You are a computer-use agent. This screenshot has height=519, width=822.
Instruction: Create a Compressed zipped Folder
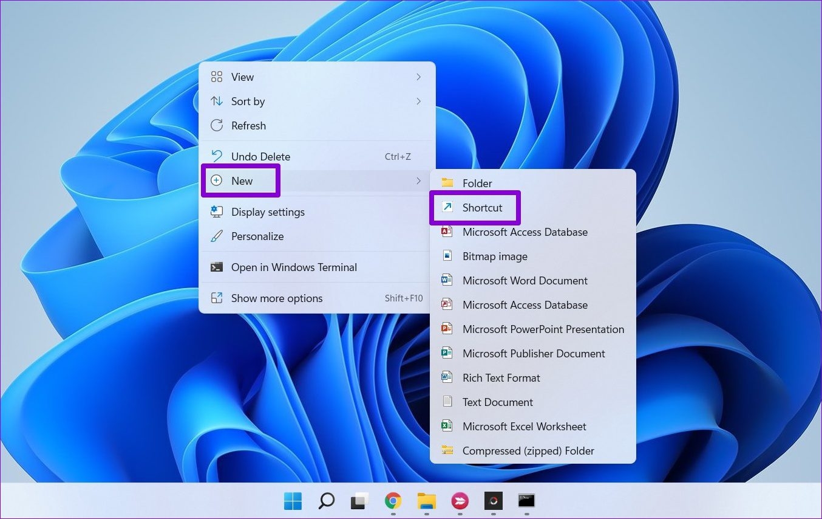click(528, 450)
